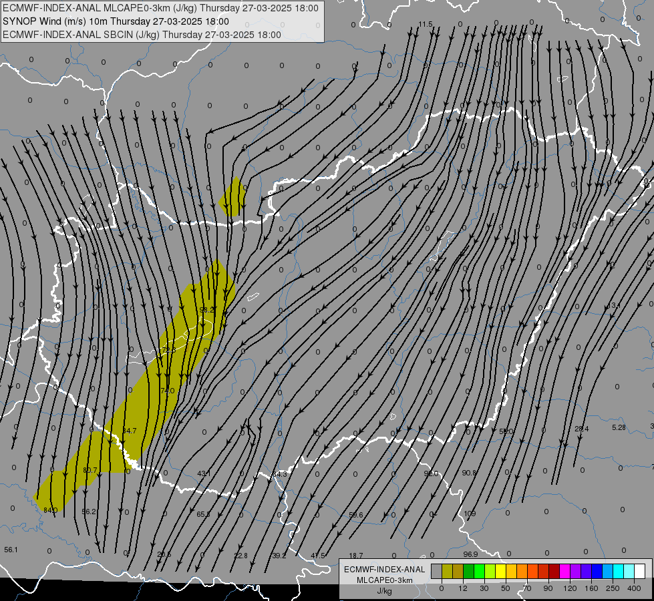
Task: Click the sky blue legend swatch before 250
Action: pyautogui.click(x=608, y=571)
